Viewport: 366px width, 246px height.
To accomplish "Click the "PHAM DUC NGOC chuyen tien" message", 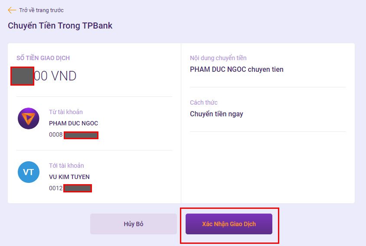I will [x=237, y=69].
